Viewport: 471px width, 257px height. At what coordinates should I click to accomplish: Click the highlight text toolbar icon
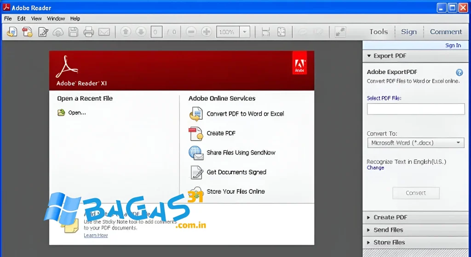point(318,32)
